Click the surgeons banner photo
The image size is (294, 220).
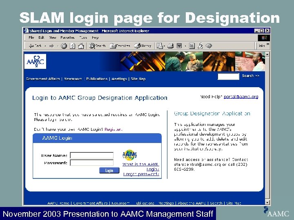[184, 62]
